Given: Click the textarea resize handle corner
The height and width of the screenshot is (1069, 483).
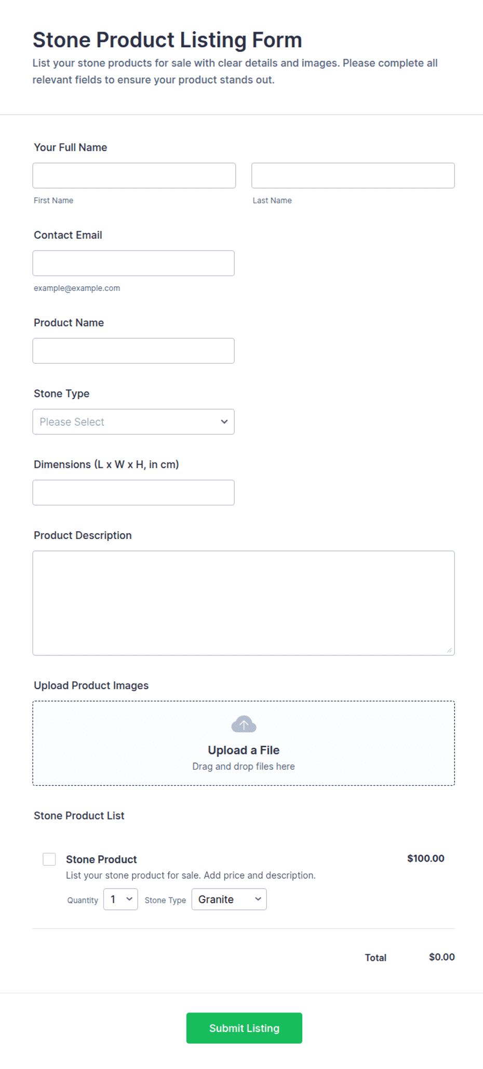Looking at the screenshot, I should pyautogui.click(x=450, y=650).
